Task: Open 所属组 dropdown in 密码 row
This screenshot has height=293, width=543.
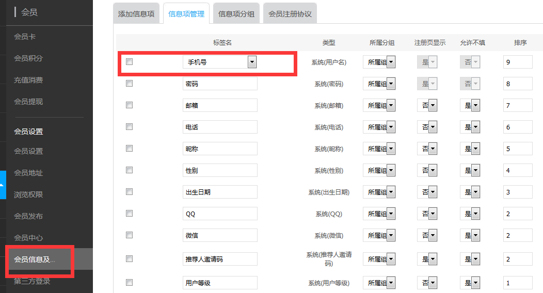Action: coord(379,84)
